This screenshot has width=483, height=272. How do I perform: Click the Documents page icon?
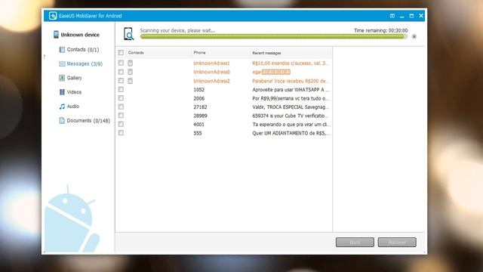62,121
